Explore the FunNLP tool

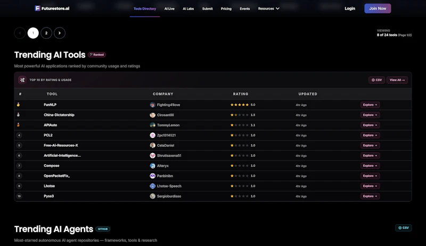click(x=370, y=105)
